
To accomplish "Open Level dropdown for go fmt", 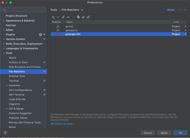I will [185, 26].
